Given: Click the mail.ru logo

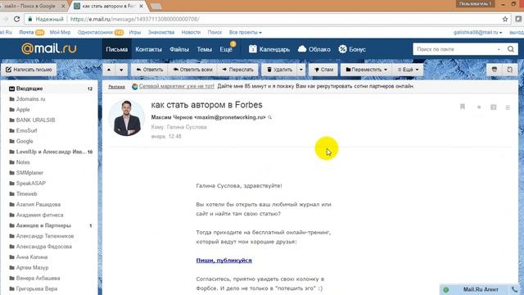Looking at the screenshot, I should [49, 49].
